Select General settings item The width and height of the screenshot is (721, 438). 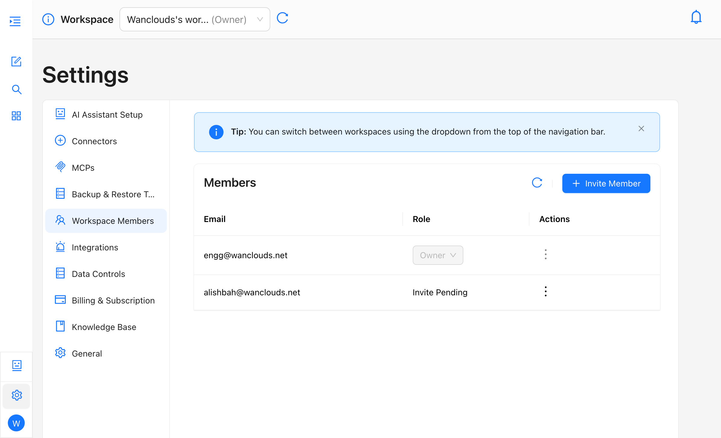pyautogui.click(x=106, y=354)
